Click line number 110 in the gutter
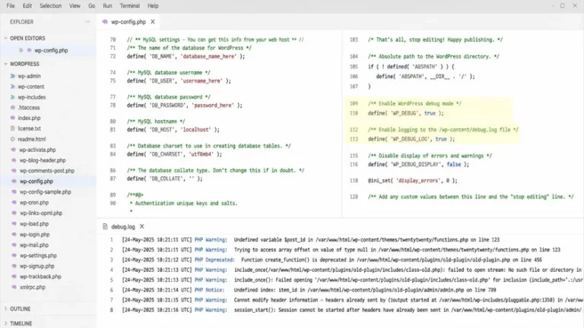This screenshot has height=328, width=584. pos(354,113)
